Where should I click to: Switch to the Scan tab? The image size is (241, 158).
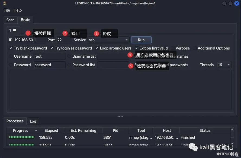point(11,20)
